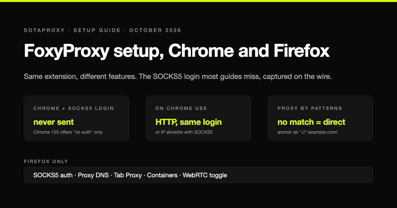Click the "Chrome 155 offers "no auth" only" caption

pyautogui.click(x=68, y=132)
